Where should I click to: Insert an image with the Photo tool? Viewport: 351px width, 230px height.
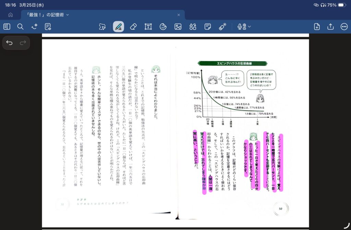[178, 27]
